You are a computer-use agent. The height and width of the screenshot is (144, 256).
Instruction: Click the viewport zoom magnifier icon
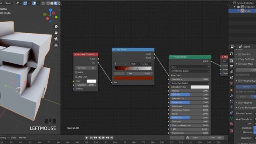[56, 27]
